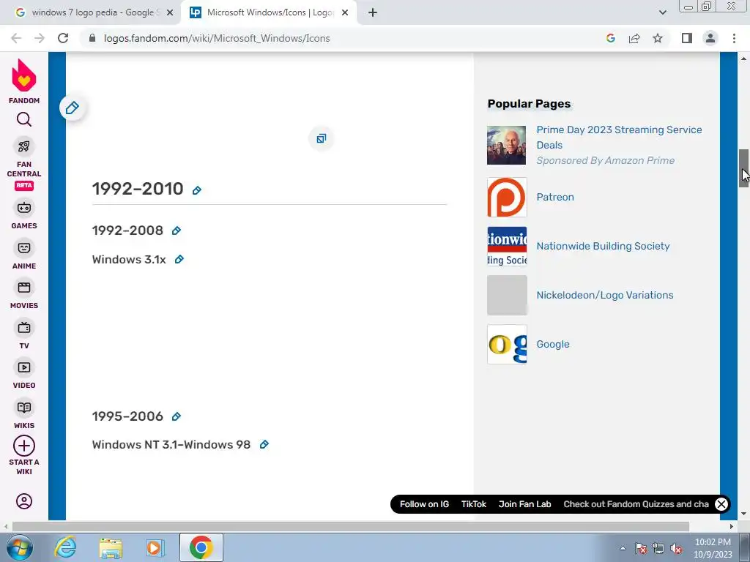Click the Nationwide Building Society thumbnail
The image size is (750, 562).
[507, 246]
